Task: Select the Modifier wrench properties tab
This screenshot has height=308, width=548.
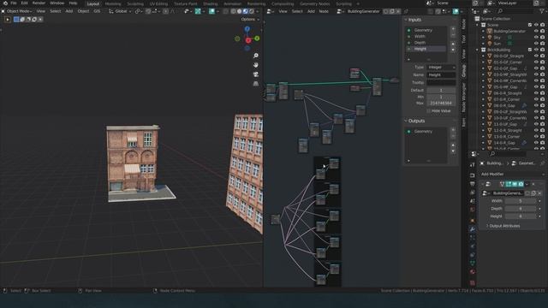Action: click(473, 229)
